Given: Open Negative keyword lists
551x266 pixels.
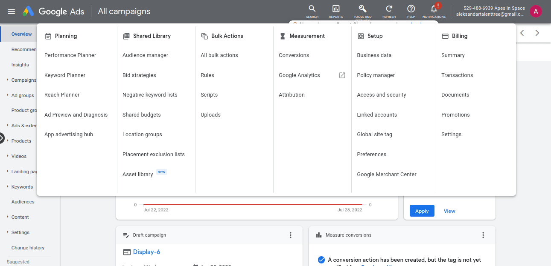Looking at the screenshot, I should 150,95.
